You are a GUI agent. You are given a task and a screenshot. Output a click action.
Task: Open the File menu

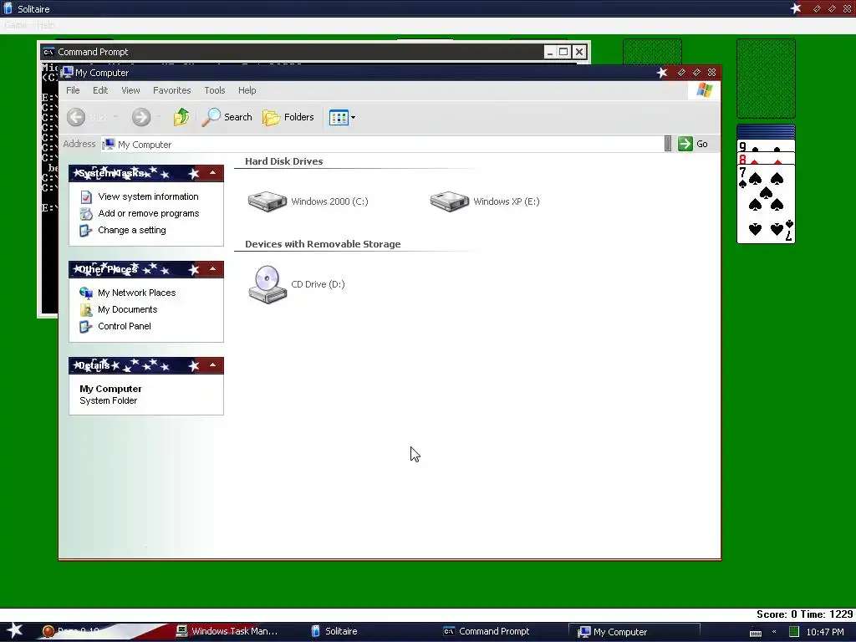(73, 90)
